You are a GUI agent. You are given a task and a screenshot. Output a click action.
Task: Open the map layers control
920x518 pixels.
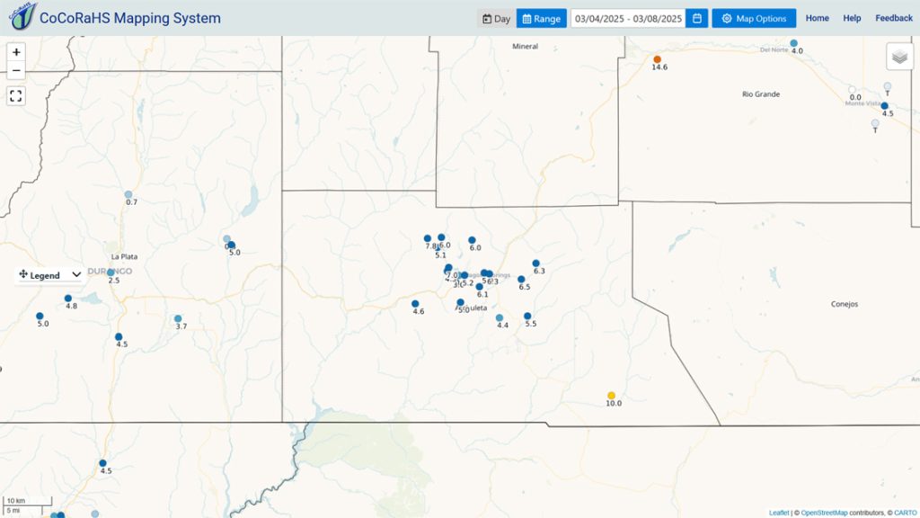tap(898, 57)
